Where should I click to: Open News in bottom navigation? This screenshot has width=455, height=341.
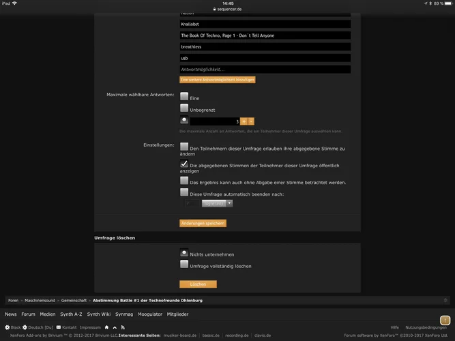point(11,314)
